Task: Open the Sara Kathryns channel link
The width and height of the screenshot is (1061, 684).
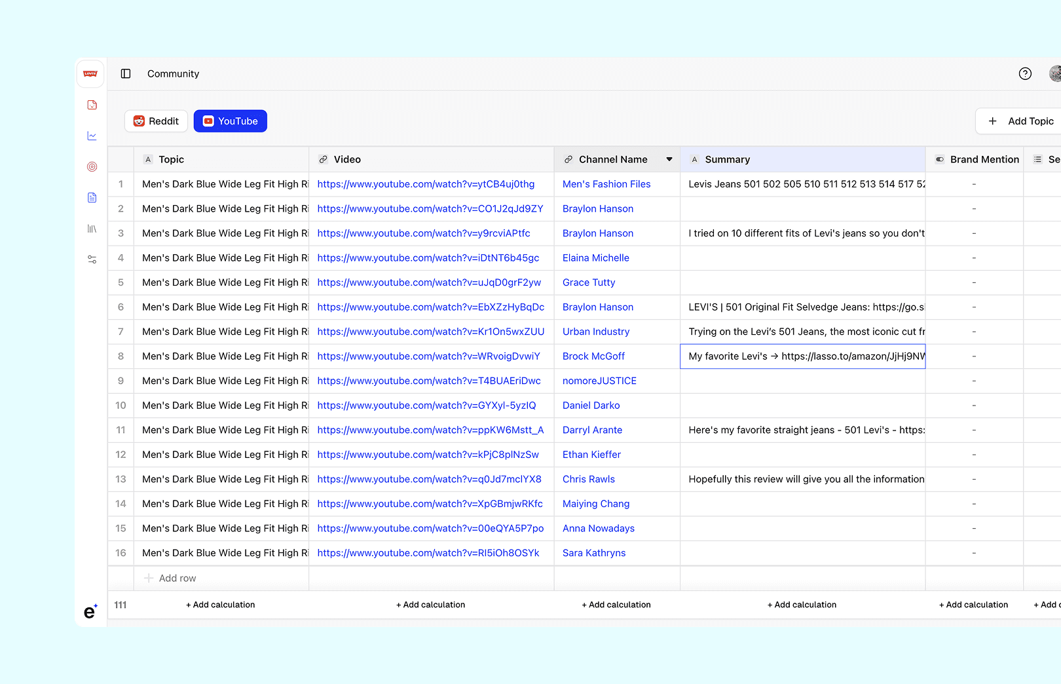Action: point(594,553)
